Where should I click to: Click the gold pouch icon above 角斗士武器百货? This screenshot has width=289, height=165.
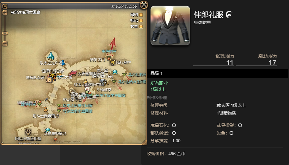46,109
